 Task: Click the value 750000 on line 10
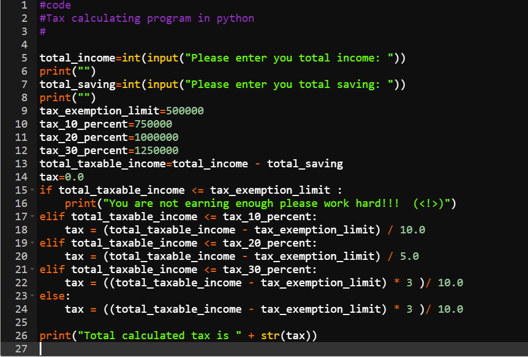pos(153,124)
